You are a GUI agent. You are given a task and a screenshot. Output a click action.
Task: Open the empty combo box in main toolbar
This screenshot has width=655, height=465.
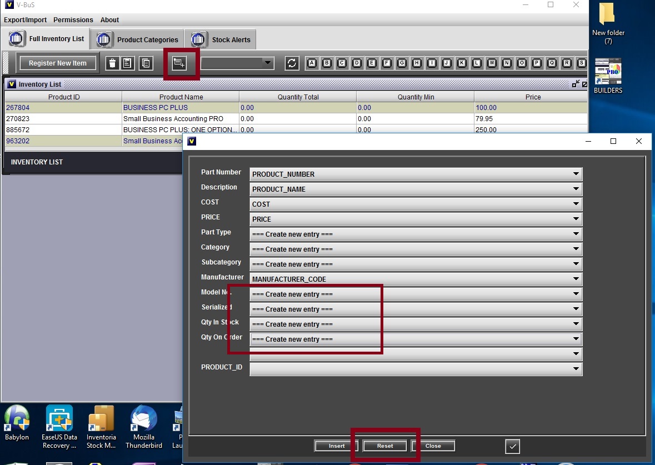[237, 63]
